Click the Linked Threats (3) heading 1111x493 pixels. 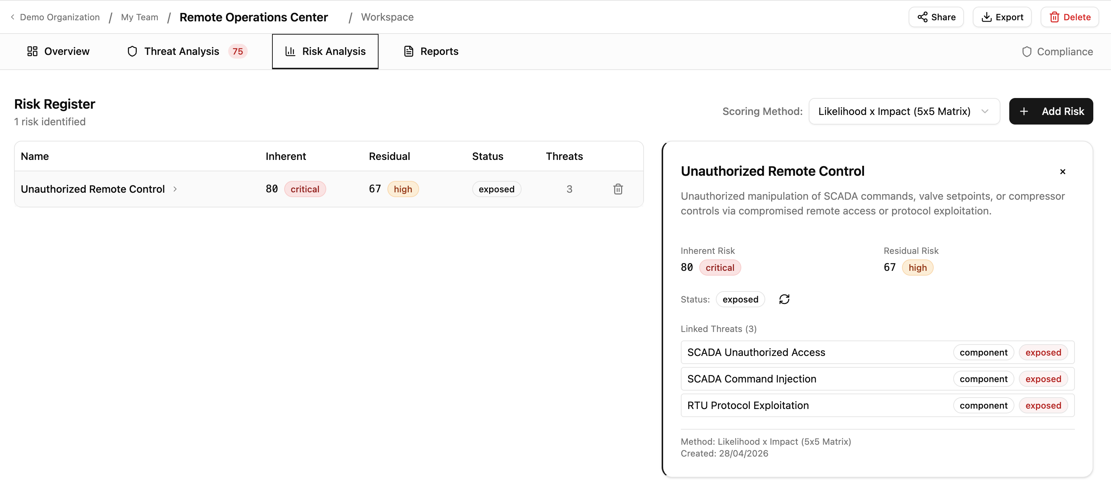point(718,329)
